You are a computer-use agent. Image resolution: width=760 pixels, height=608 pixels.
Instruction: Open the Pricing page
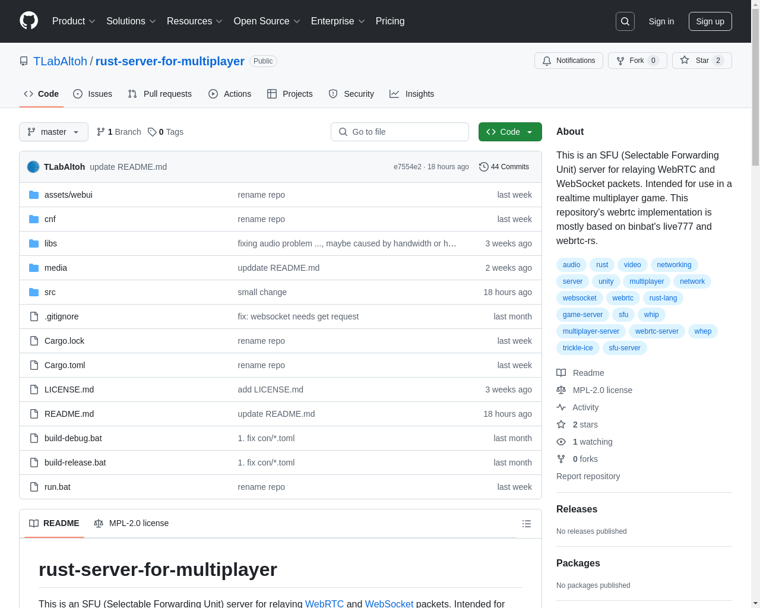coord(390,21)
